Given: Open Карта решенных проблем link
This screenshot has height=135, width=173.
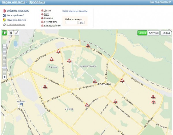Looking at the screenshot, I should (75, 11).
